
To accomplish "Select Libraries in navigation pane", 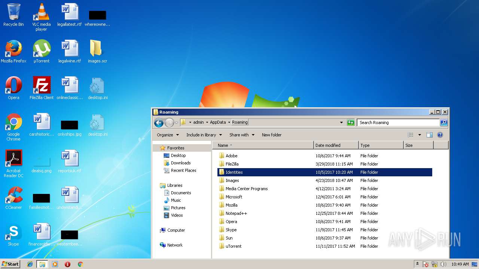I will (175, 185).
